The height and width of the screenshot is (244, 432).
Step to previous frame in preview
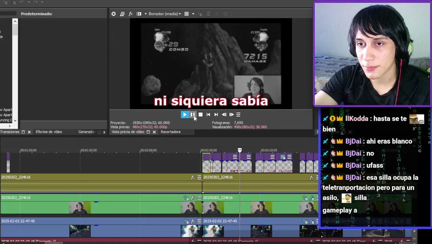224,115
